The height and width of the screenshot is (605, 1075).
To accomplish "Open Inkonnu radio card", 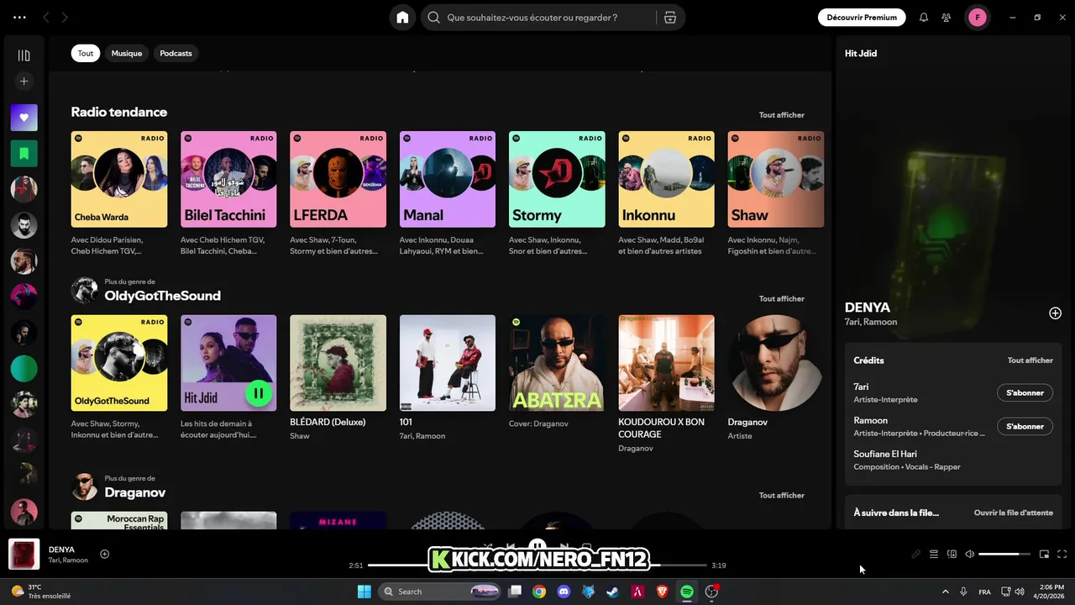I will 666,179.
